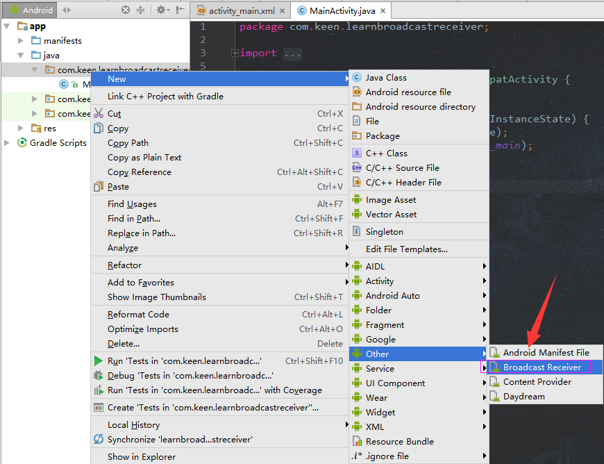
Task: Open the Local History submenu
Action: tap(219, 424)
